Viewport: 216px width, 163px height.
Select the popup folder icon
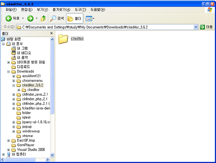pyautogui.click(x=19, y=127)
